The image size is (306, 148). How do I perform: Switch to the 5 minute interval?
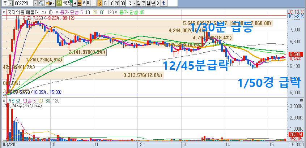click(x=105, y=3)
